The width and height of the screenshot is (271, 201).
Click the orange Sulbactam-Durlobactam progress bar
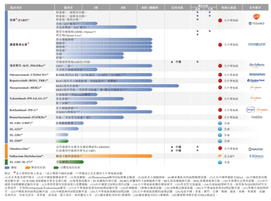tap(104, 156)
